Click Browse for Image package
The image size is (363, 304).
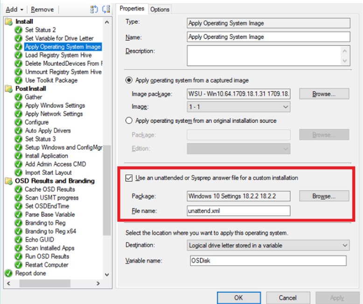(324, 94)
